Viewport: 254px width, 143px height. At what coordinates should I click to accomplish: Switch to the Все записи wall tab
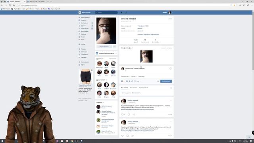pos(124,88)
